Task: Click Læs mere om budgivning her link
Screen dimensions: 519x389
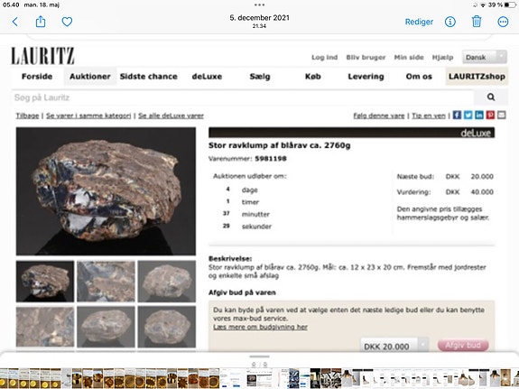Action: 260,327
